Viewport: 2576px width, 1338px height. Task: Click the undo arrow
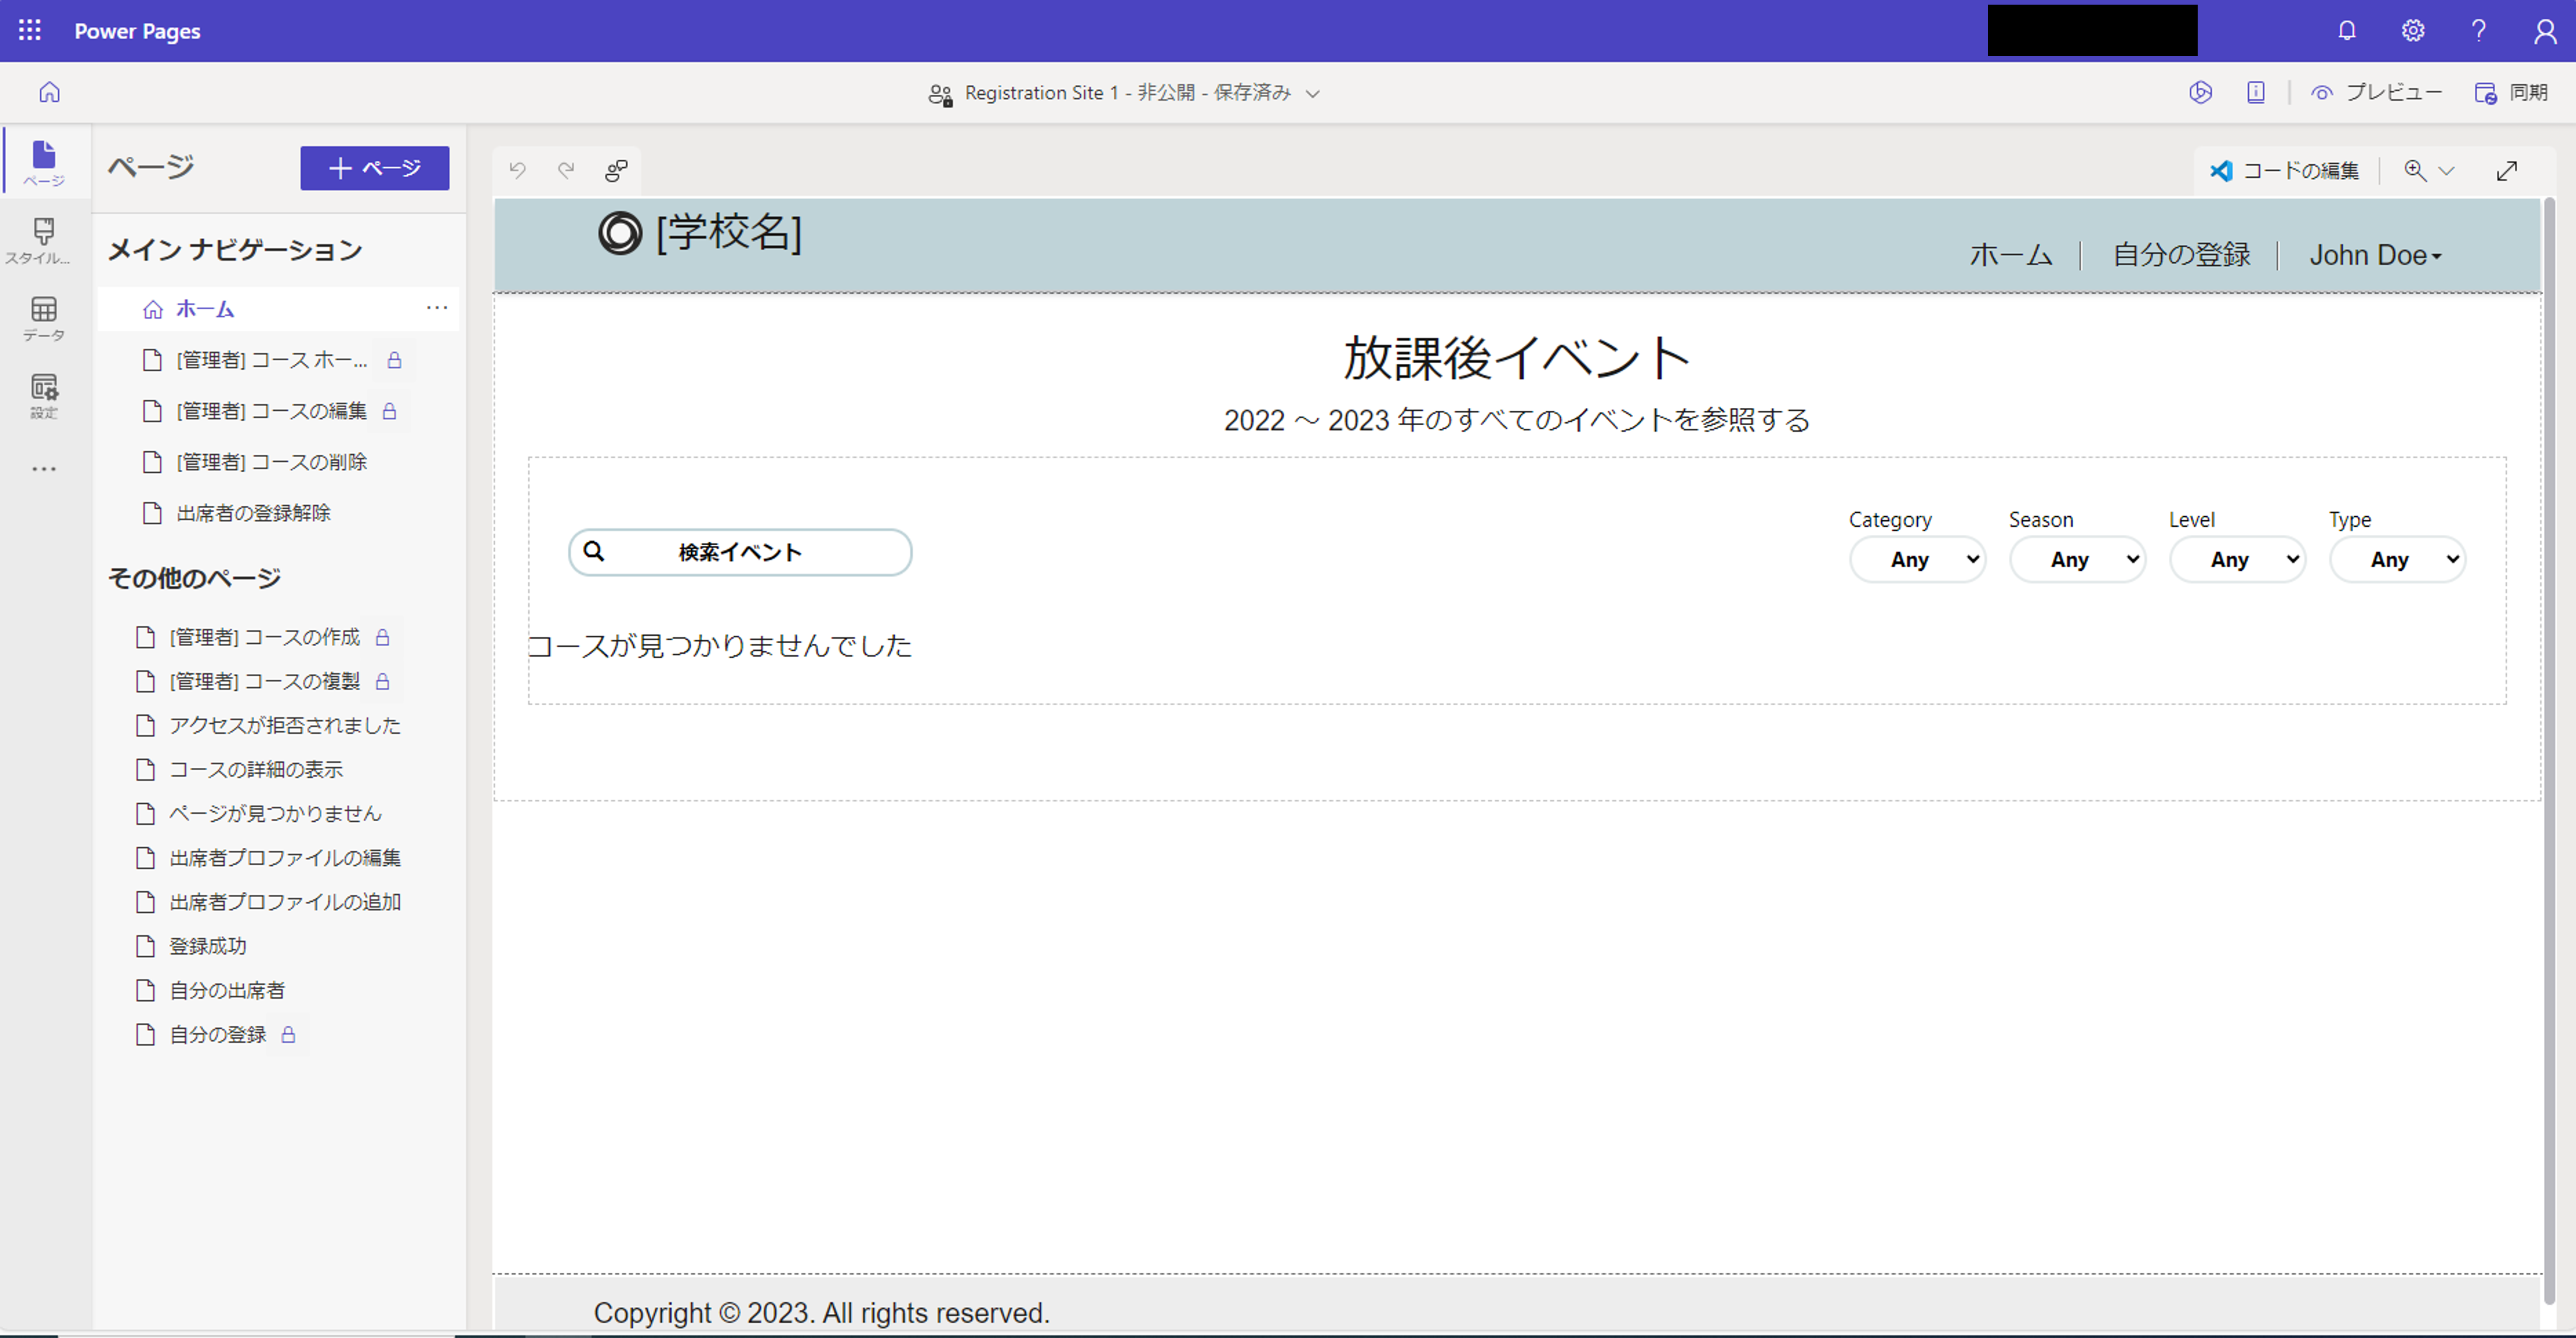coord(517,170)
